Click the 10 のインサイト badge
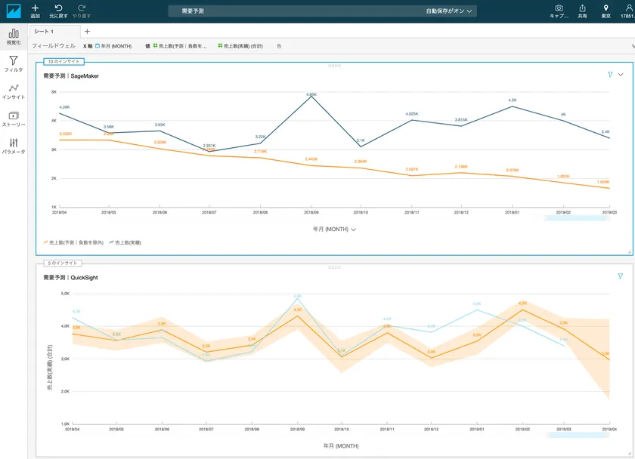 pos(63,61)
